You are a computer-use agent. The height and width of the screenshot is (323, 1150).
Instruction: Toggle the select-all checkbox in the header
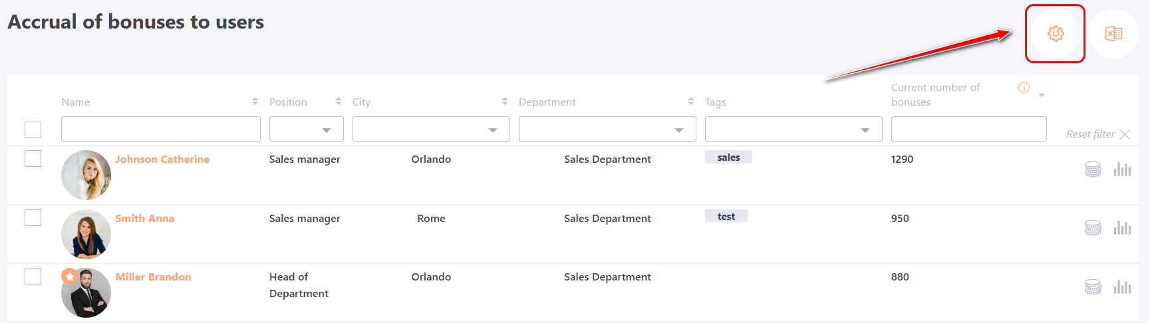tap(33, 130)
